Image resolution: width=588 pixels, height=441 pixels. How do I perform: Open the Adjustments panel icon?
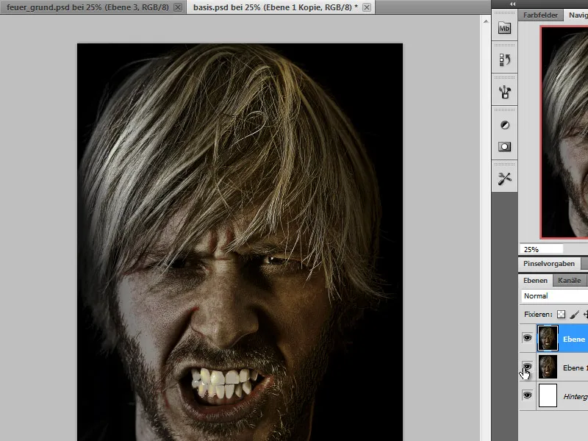[x=504, y=123]
